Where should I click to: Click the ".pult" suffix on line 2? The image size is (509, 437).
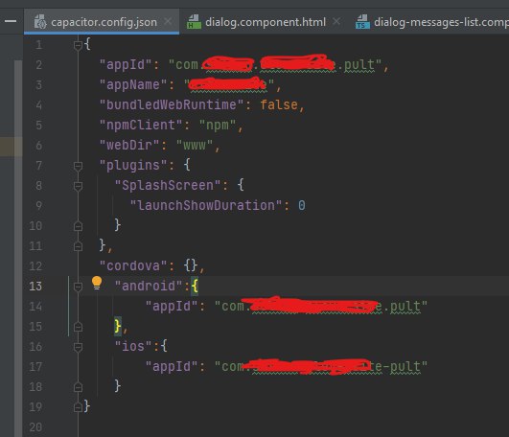pos(356,65)
